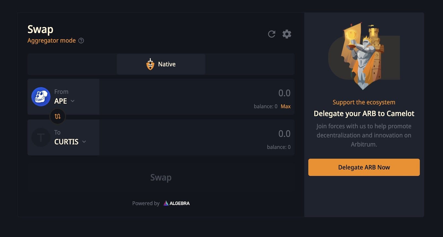
Task: Flip From and To tokens
Action: click(58, 116)
